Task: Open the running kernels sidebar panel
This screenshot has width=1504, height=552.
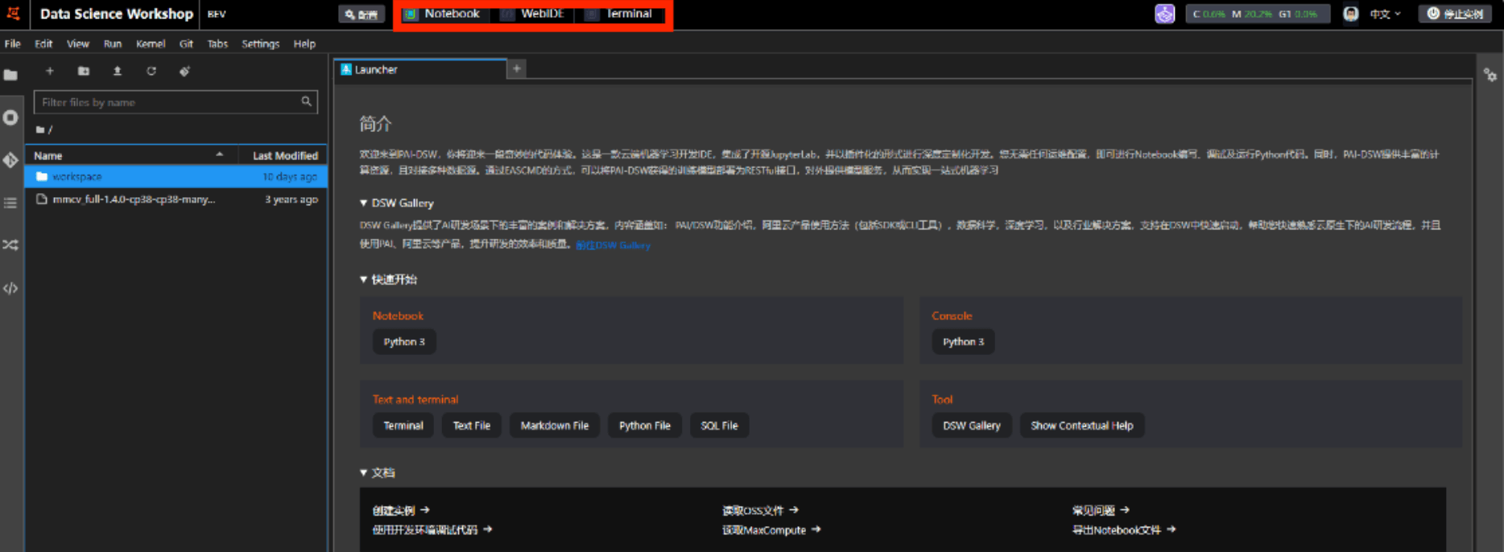Action: 10,117
